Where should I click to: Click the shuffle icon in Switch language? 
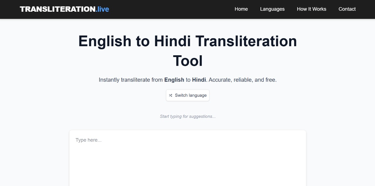coord(171,95)
